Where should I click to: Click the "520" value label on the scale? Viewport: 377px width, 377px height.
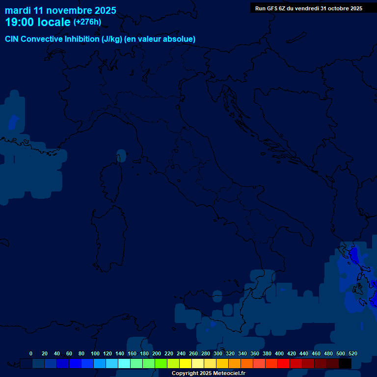(x=352, y=353)
